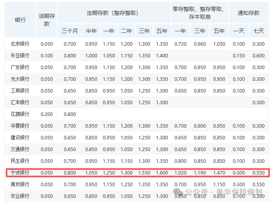Screen dimensions: 271x203
Task: Click the 活期存款 column header
Action: 47,20
